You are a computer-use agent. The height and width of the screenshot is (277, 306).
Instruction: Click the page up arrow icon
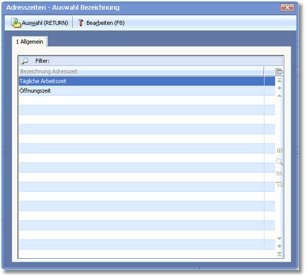279,88
